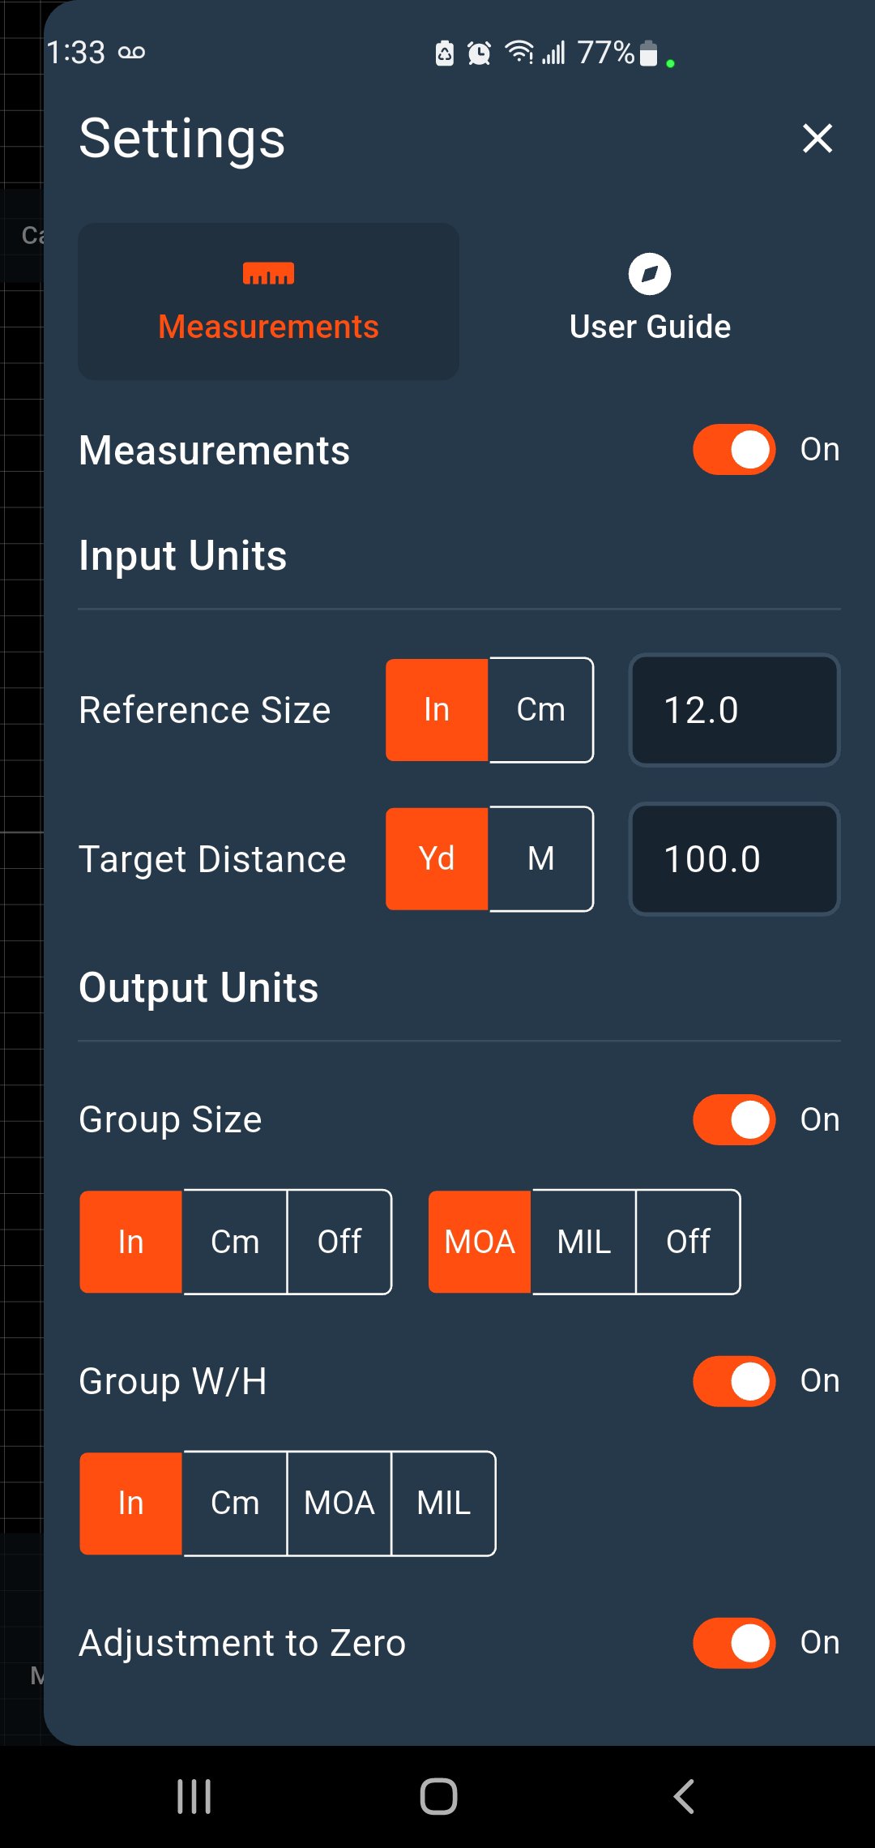Tap the alarm clock status icon
This screenshot has width=875, height=1848.
(480, 53)
